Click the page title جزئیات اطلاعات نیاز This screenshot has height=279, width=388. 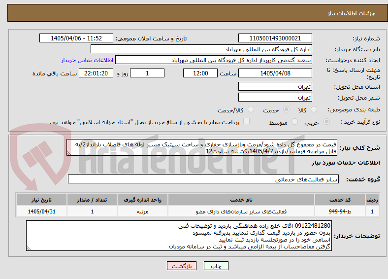pos(352,13)
